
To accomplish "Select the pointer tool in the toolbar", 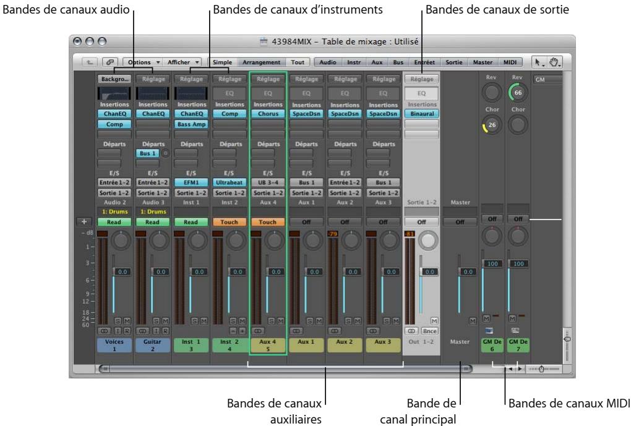I will tap(538, 62).
